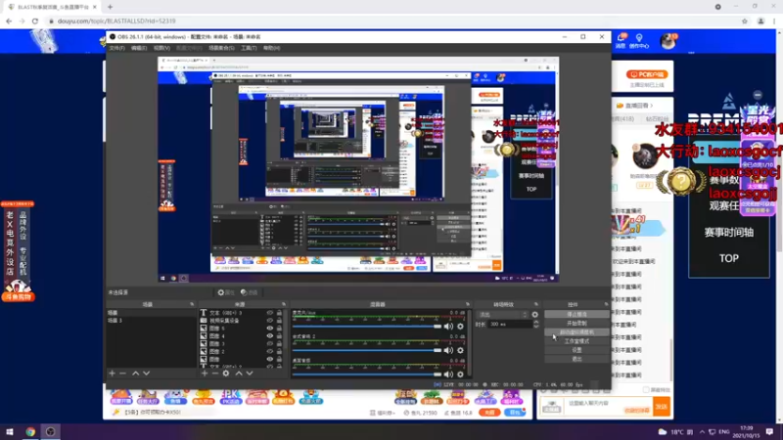Click the 设置 settings button in Controls
Viewport: 783px width, 440px height.
coord(576,350)
